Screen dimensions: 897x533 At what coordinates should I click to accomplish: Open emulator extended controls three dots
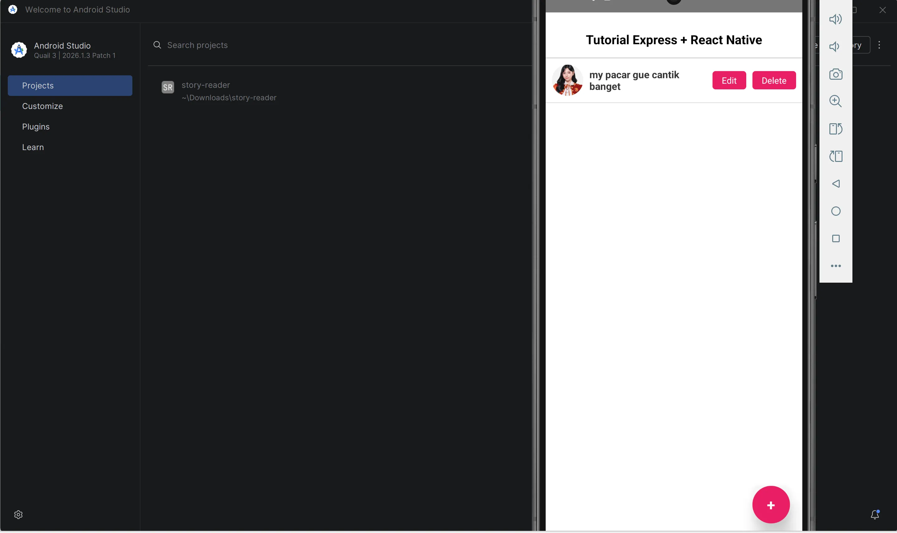pyautogui.click(x=836, y=266)
